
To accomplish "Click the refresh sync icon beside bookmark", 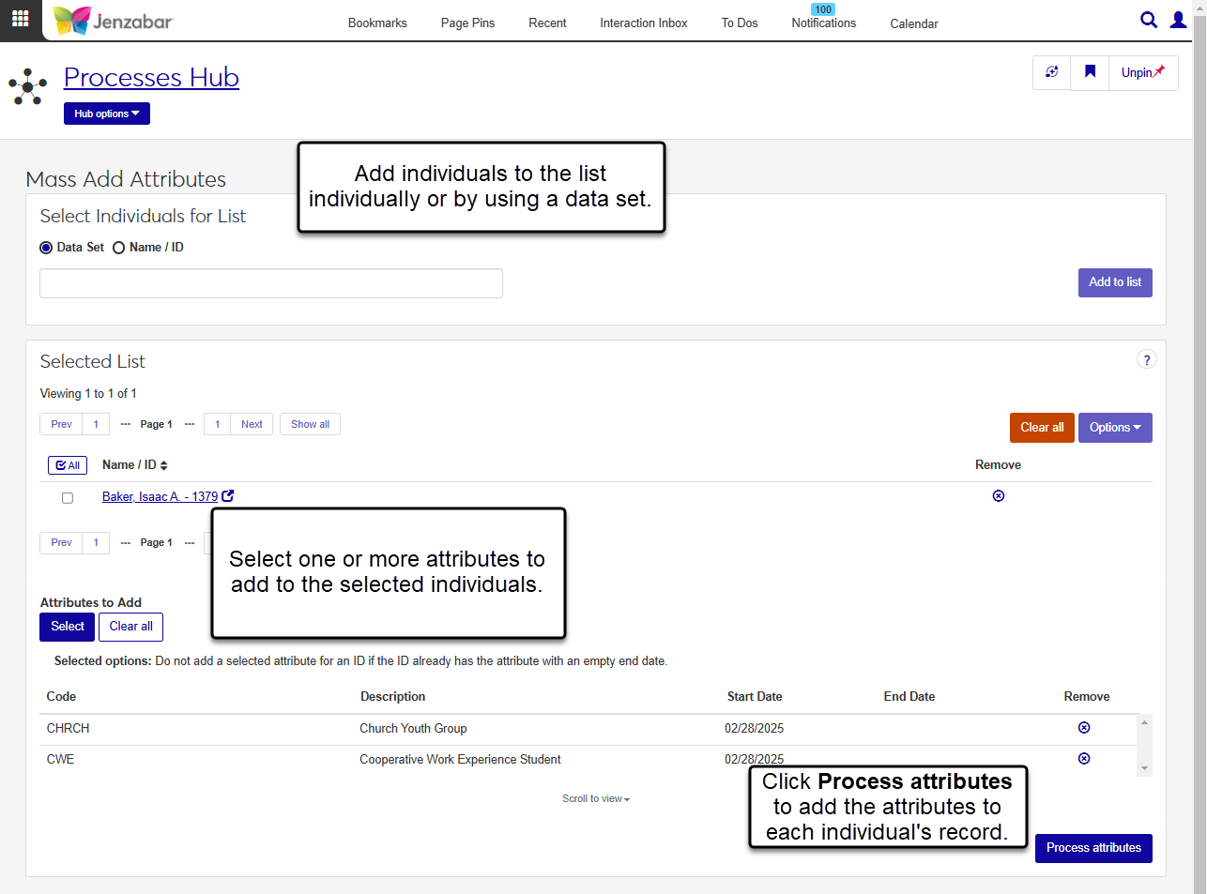I will (1051, 72).
